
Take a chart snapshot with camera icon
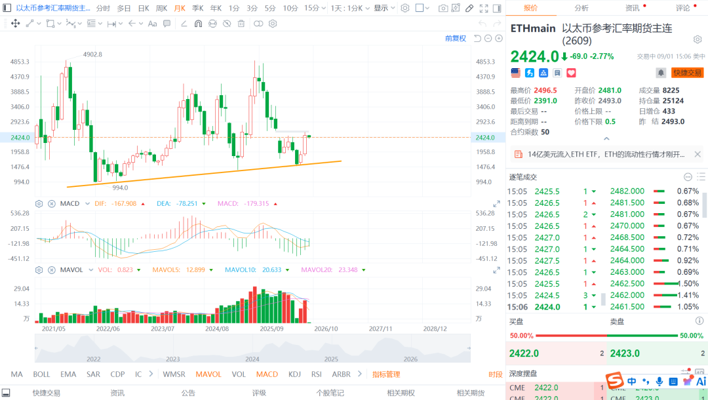coord(443,8)
